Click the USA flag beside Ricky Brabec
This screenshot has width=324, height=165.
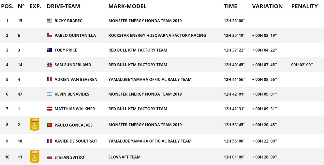[x=49, y=21]
